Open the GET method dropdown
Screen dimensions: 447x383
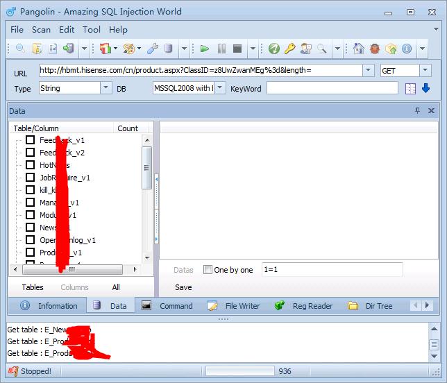[425, 70]
